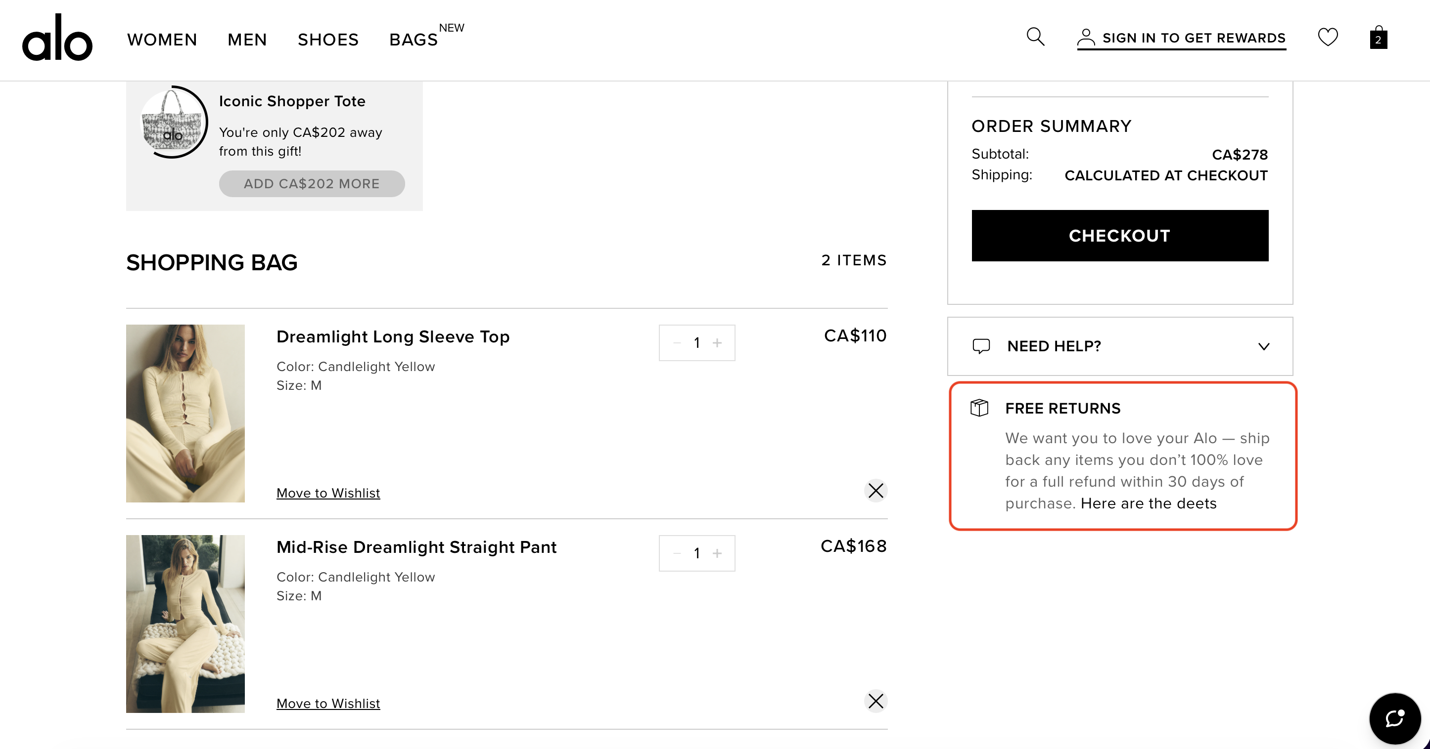
Task: Increase Straight Pant quantity with plus
Action: [x=717, y=553]
